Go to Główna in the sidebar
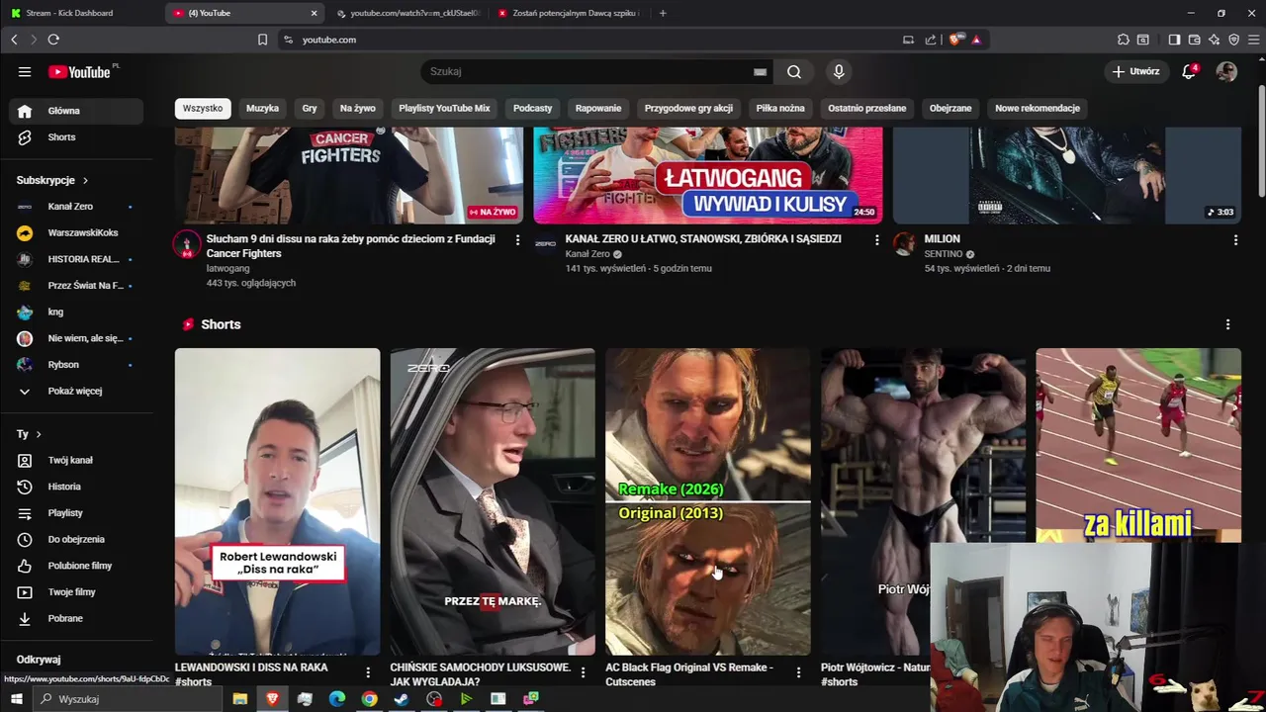The image size is (1266, 712). tap(74, 111)
